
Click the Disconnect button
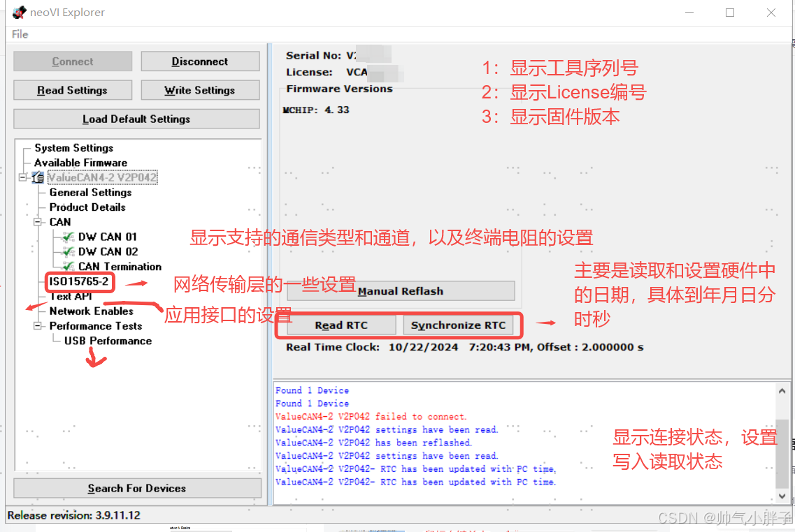[200, 61]
